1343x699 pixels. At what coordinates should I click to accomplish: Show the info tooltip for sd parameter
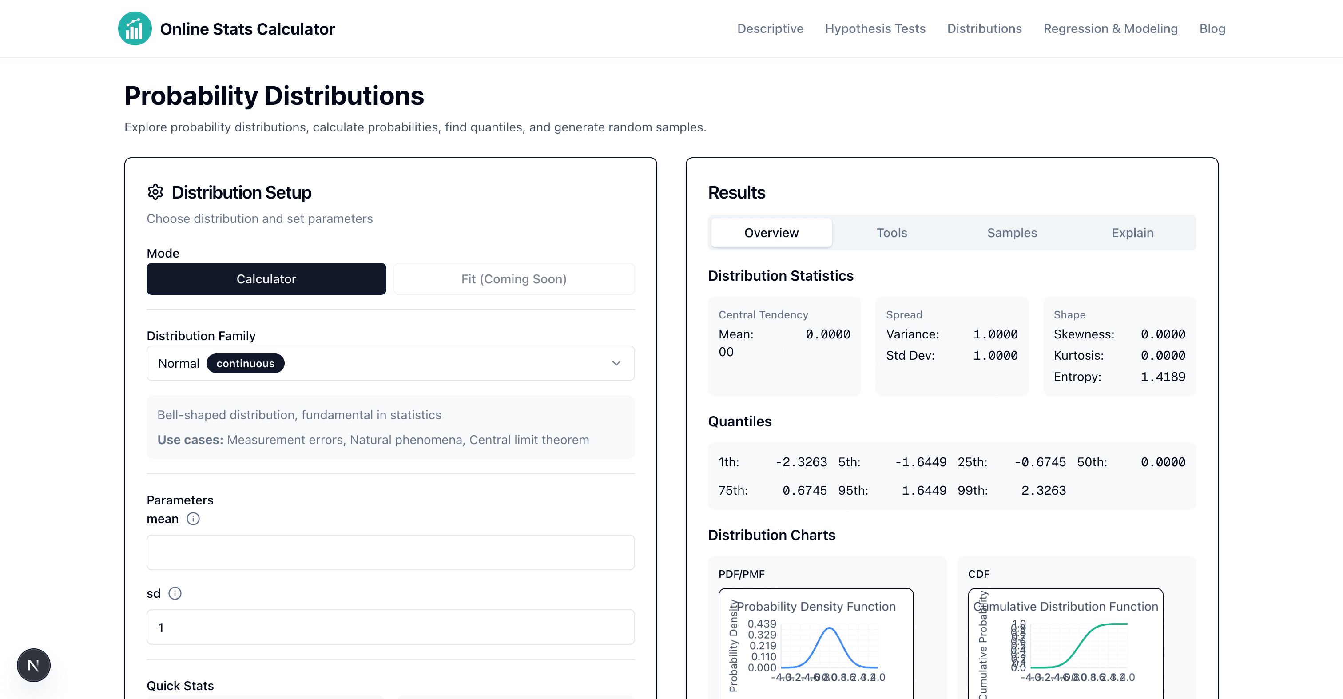pyautogui.click(x=175, y=593)
